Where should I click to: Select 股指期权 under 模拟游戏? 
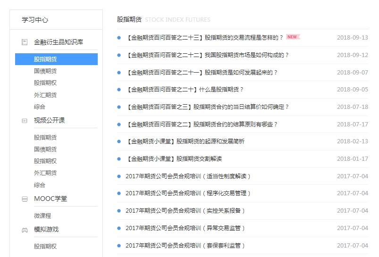(x=45, y=246)
